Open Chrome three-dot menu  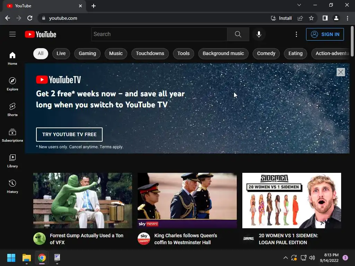pos(347,18)
